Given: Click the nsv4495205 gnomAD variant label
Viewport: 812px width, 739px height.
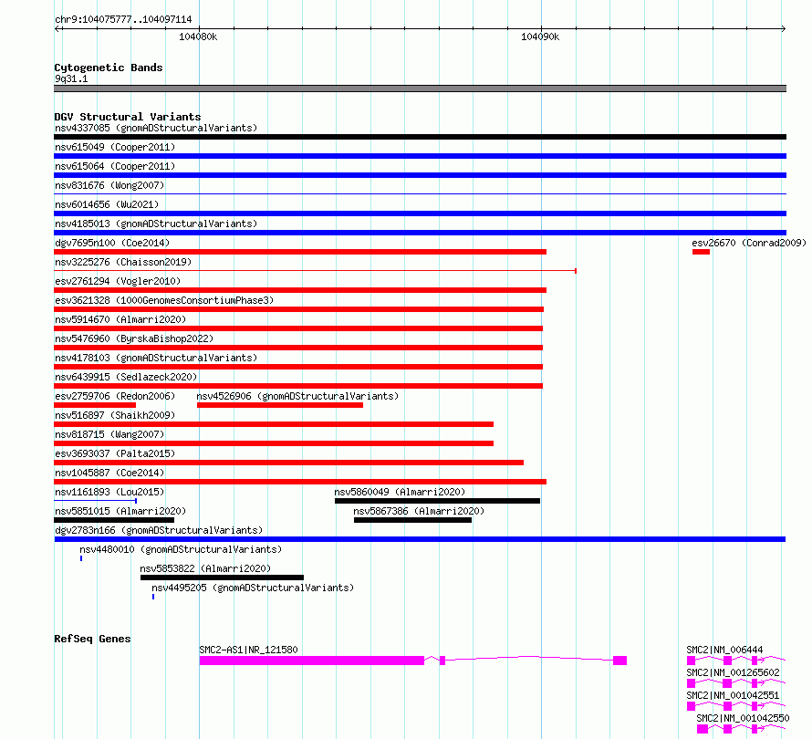Looking at the screenshot, I should pos(253,588).
